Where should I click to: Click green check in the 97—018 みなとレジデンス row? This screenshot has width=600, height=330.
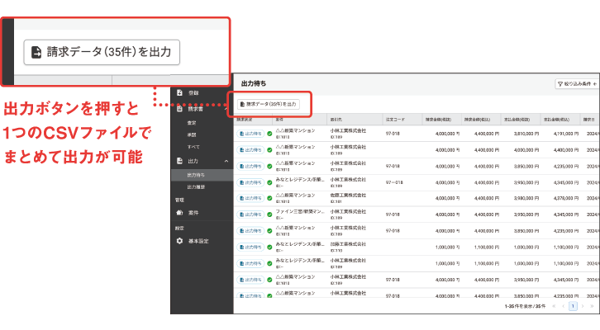269,182
